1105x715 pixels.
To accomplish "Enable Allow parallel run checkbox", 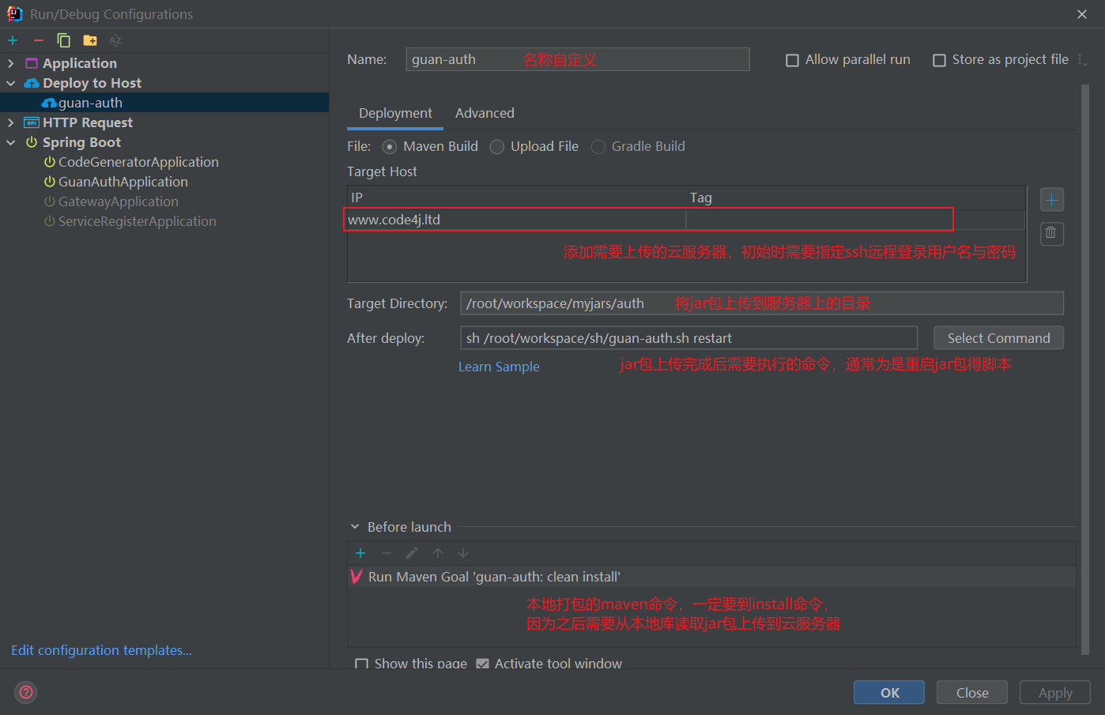I will click(x=792, y=60).
